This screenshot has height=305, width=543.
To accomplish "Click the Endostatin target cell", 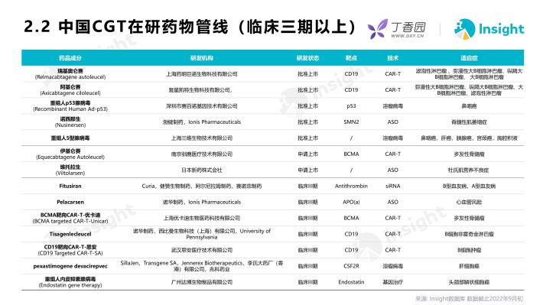I will click(351, 282).
